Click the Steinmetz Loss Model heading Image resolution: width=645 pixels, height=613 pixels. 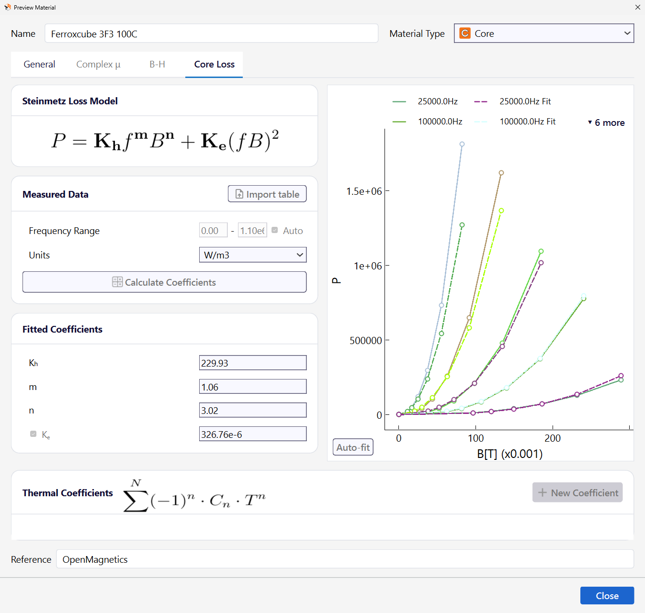[x=70, y=101]
